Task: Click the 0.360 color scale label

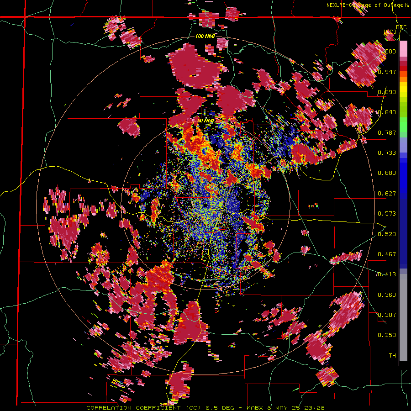Action: tap(387, 295)
